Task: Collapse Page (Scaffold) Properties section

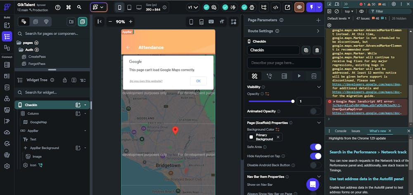Action: [319, 123]
